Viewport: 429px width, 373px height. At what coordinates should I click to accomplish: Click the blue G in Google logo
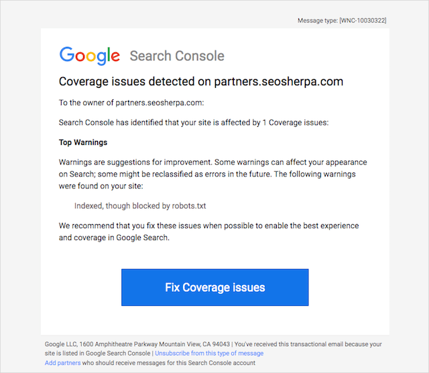coord(67,55)
